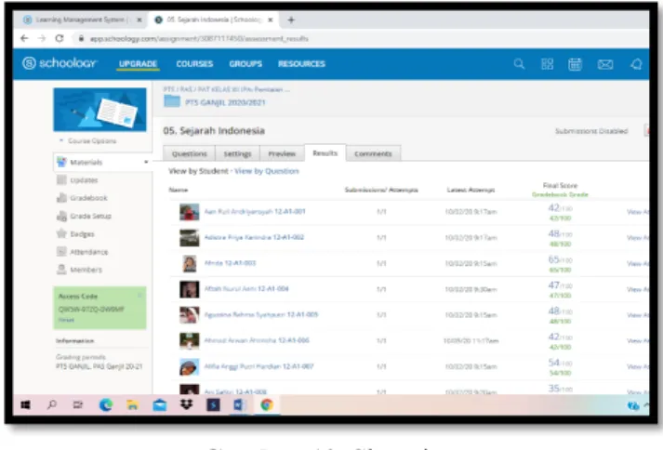Click the browser back arrow

point(24,38)
